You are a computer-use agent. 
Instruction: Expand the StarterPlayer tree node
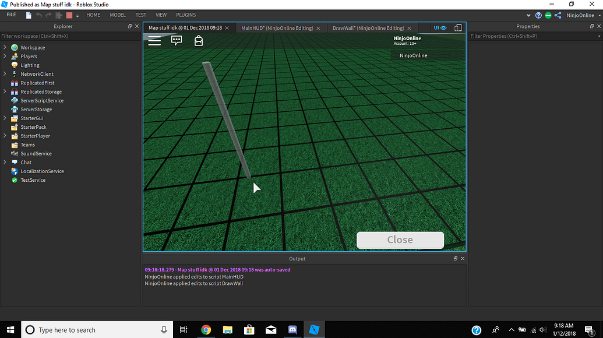pyautogui.click(x=5, y=136)
